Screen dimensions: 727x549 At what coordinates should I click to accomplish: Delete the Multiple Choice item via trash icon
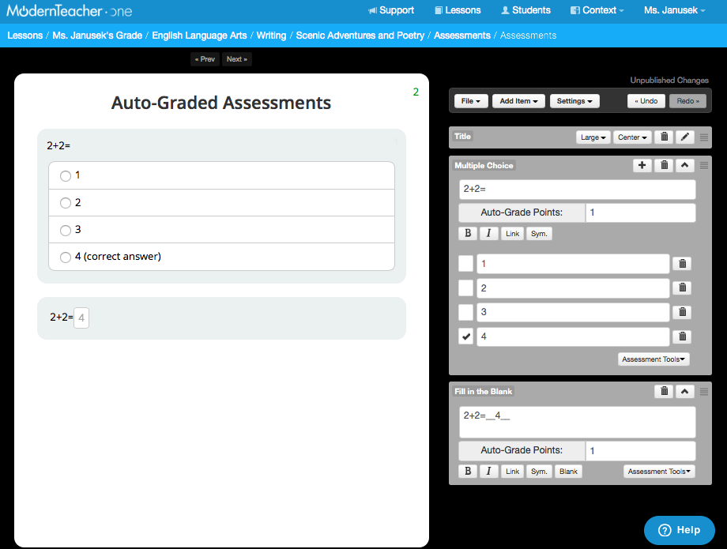[665, 166]
